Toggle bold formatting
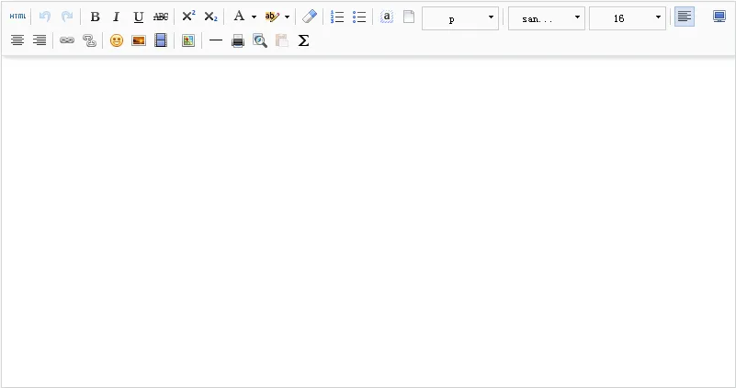736x388 pixels. tap(95, 17)
